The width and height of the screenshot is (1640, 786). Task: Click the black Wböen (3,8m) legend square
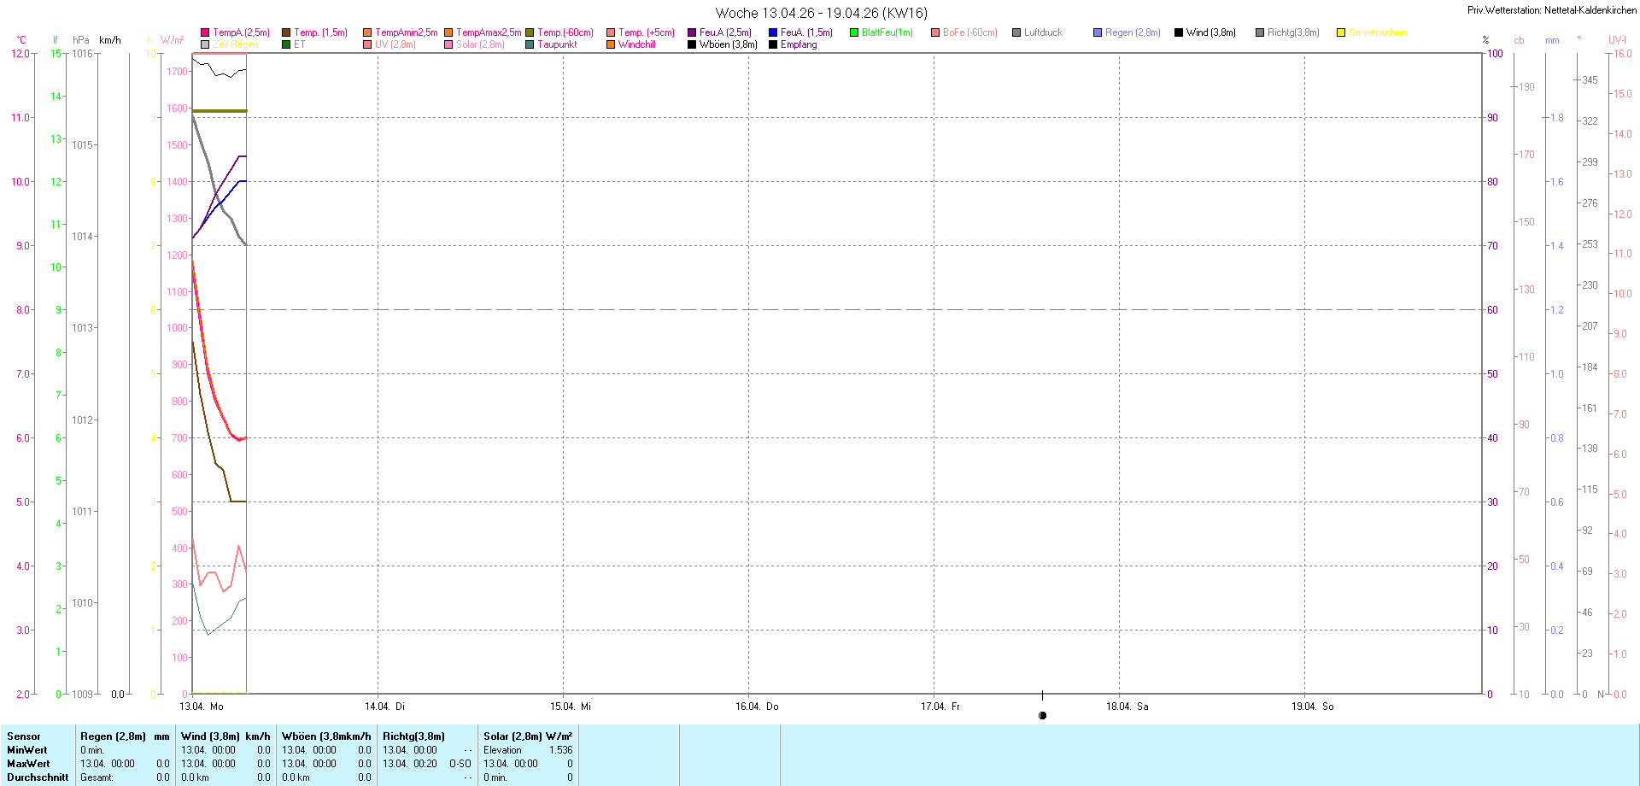click(692, 44)
